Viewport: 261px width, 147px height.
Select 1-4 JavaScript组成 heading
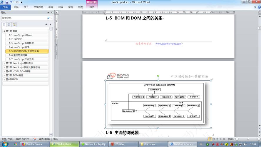pos(27,47)
